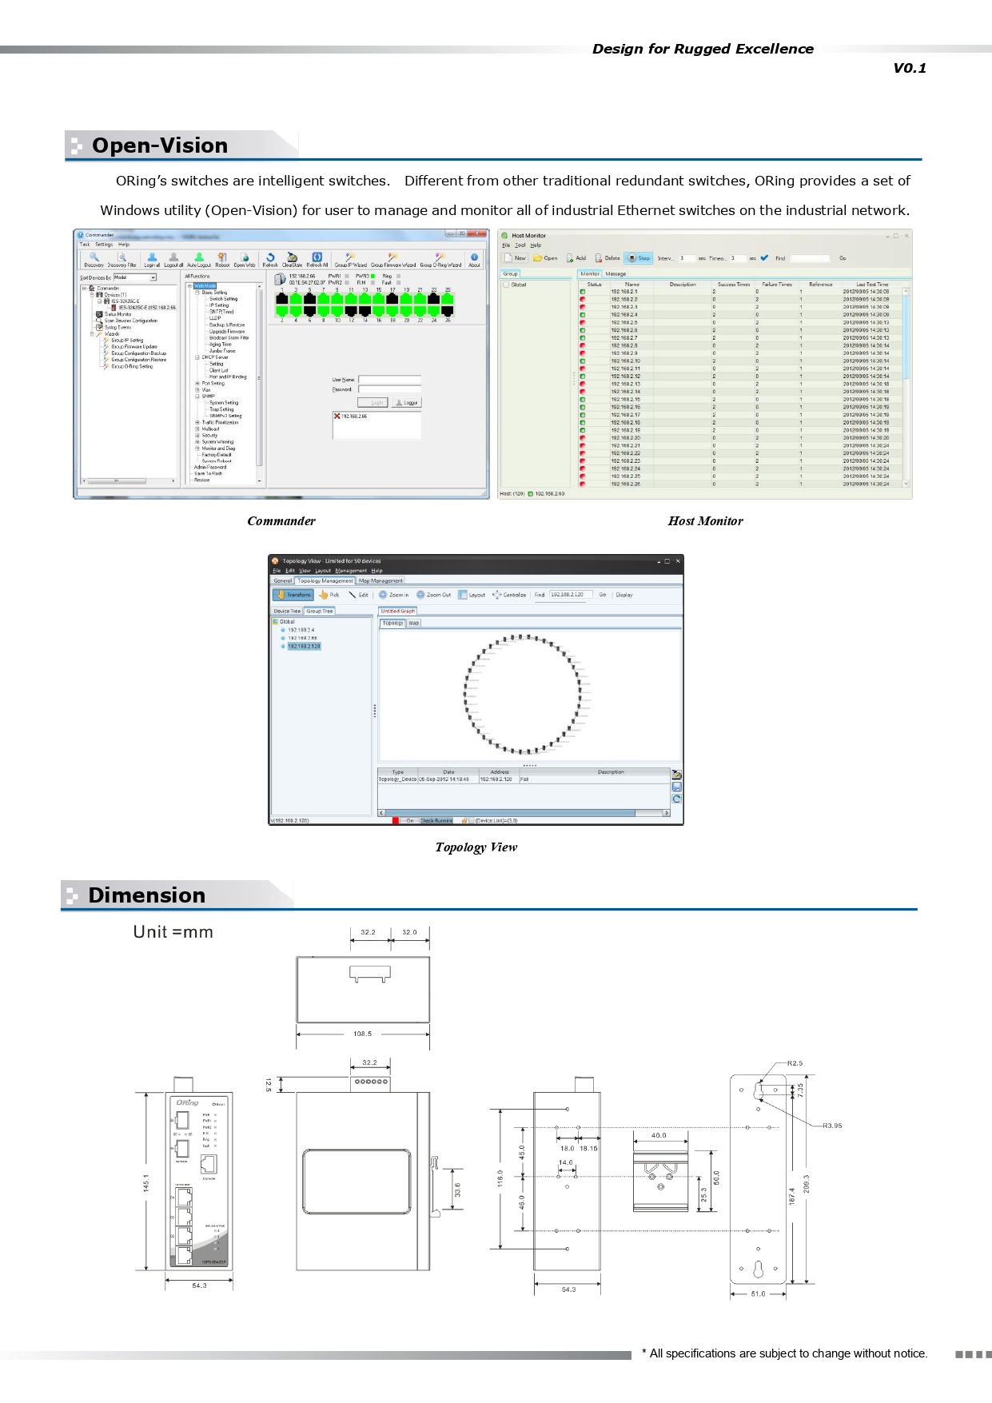Click Login all icon in Commander
The height and width of the screenshot is (1403, 992).
(x=152, y=260)
